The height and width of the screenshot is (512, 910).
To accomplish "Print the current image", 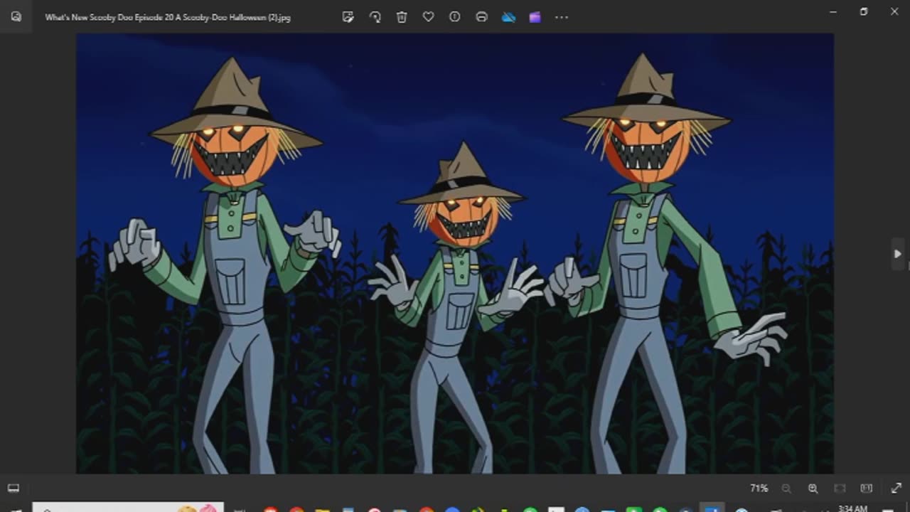I will coord(481,17).
